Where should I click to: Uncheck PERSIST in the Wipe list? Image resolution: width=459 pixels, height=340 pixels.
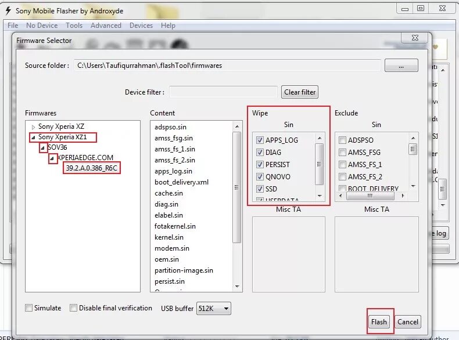click(260, 165)
